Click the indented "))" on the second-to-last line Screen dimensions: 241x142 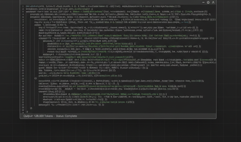[x=31, y=108]
